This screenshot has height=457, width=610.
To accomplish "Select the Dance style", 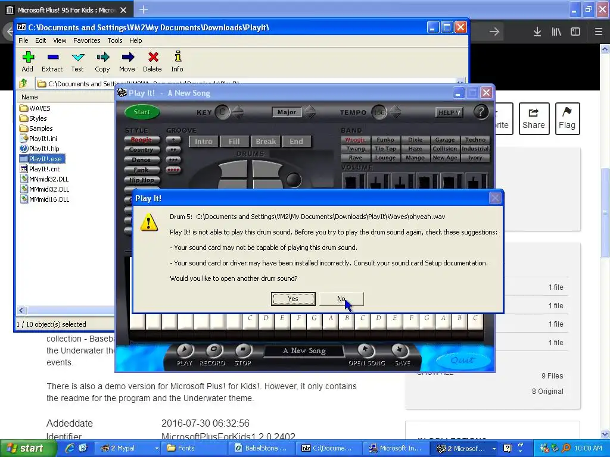I will (x=142, y=159).
